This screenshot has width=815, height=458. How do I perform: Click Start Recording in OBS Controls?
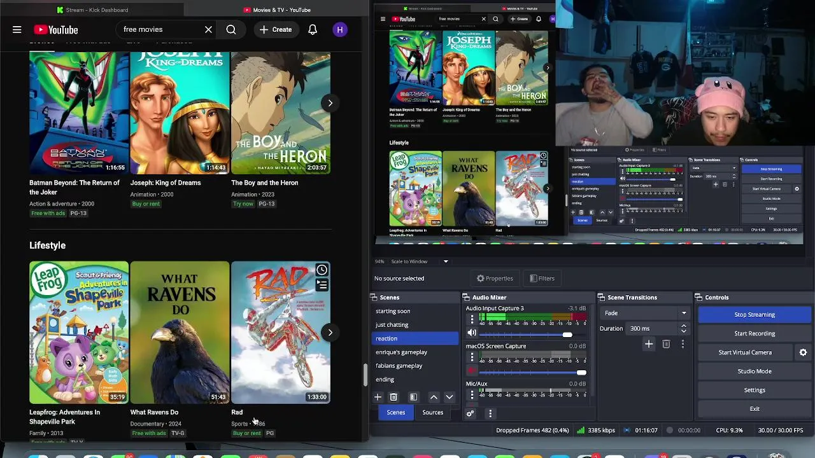pyautogui.click(x=755, y=333)
